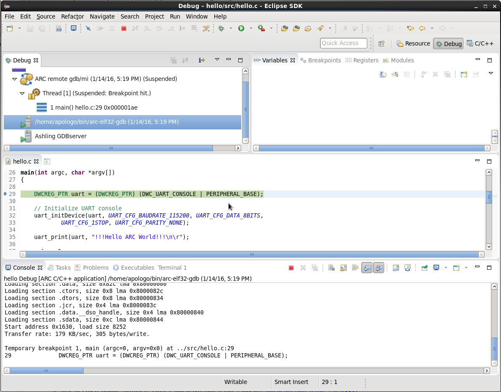This screenshot has width=501, height=392.
Task: Switch to the Resource perspective
Action: point(413,43)
